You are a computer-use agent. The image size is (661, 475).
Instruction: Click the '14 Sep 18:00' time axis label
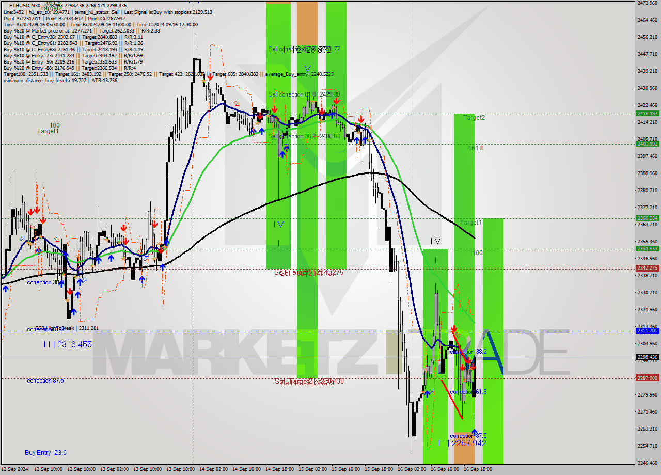pos(280,470)
